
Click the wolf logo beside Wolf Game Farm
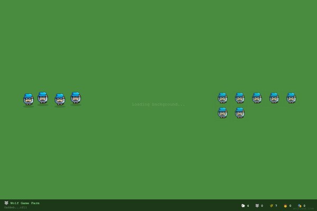pyautogui.click(x=6, y=203)
